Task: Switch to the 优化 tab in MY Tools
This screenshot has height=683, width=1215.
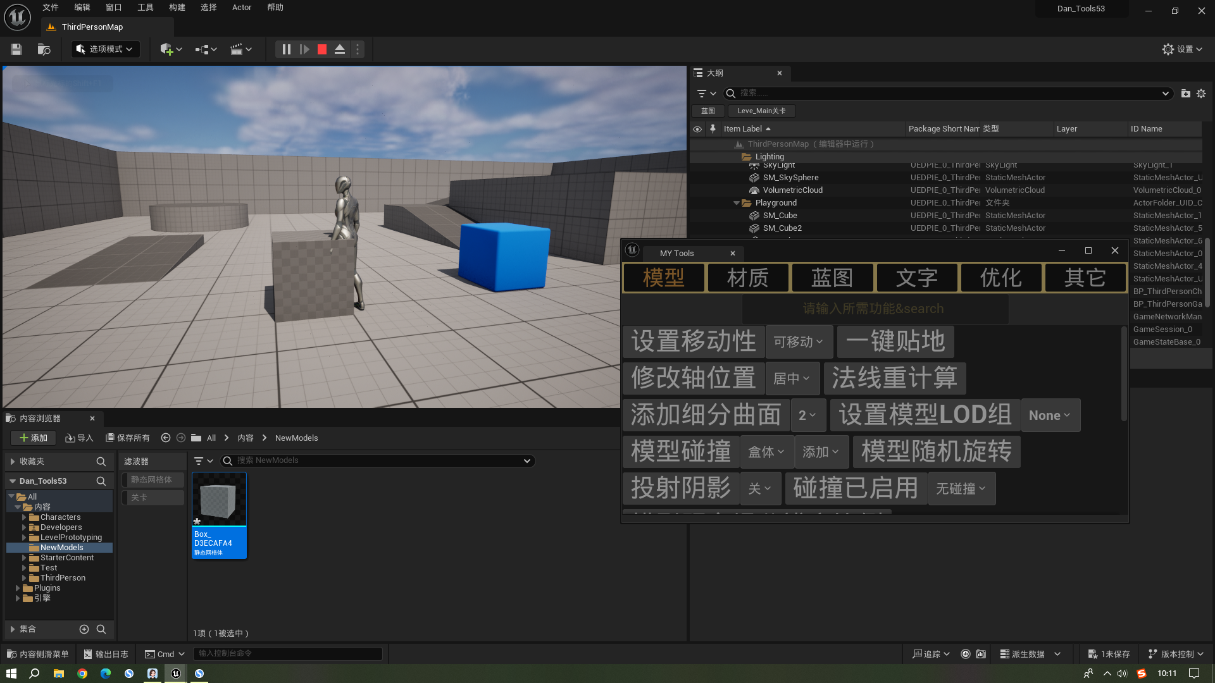Action: tap(1001, 278)
